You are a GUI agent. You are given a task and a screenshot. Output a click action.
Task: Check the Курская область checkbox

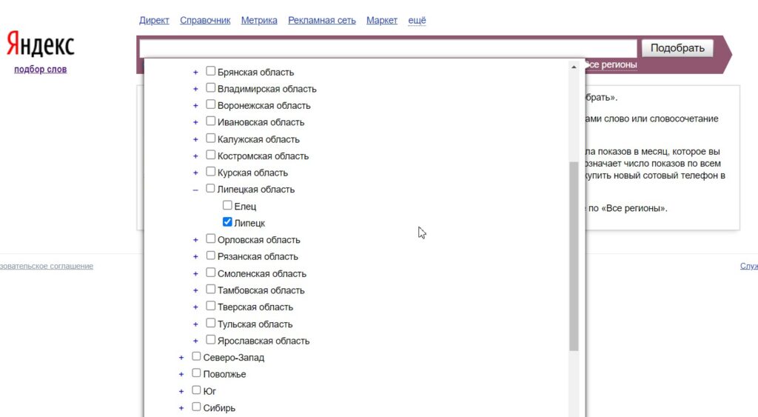tap(210, 172)
